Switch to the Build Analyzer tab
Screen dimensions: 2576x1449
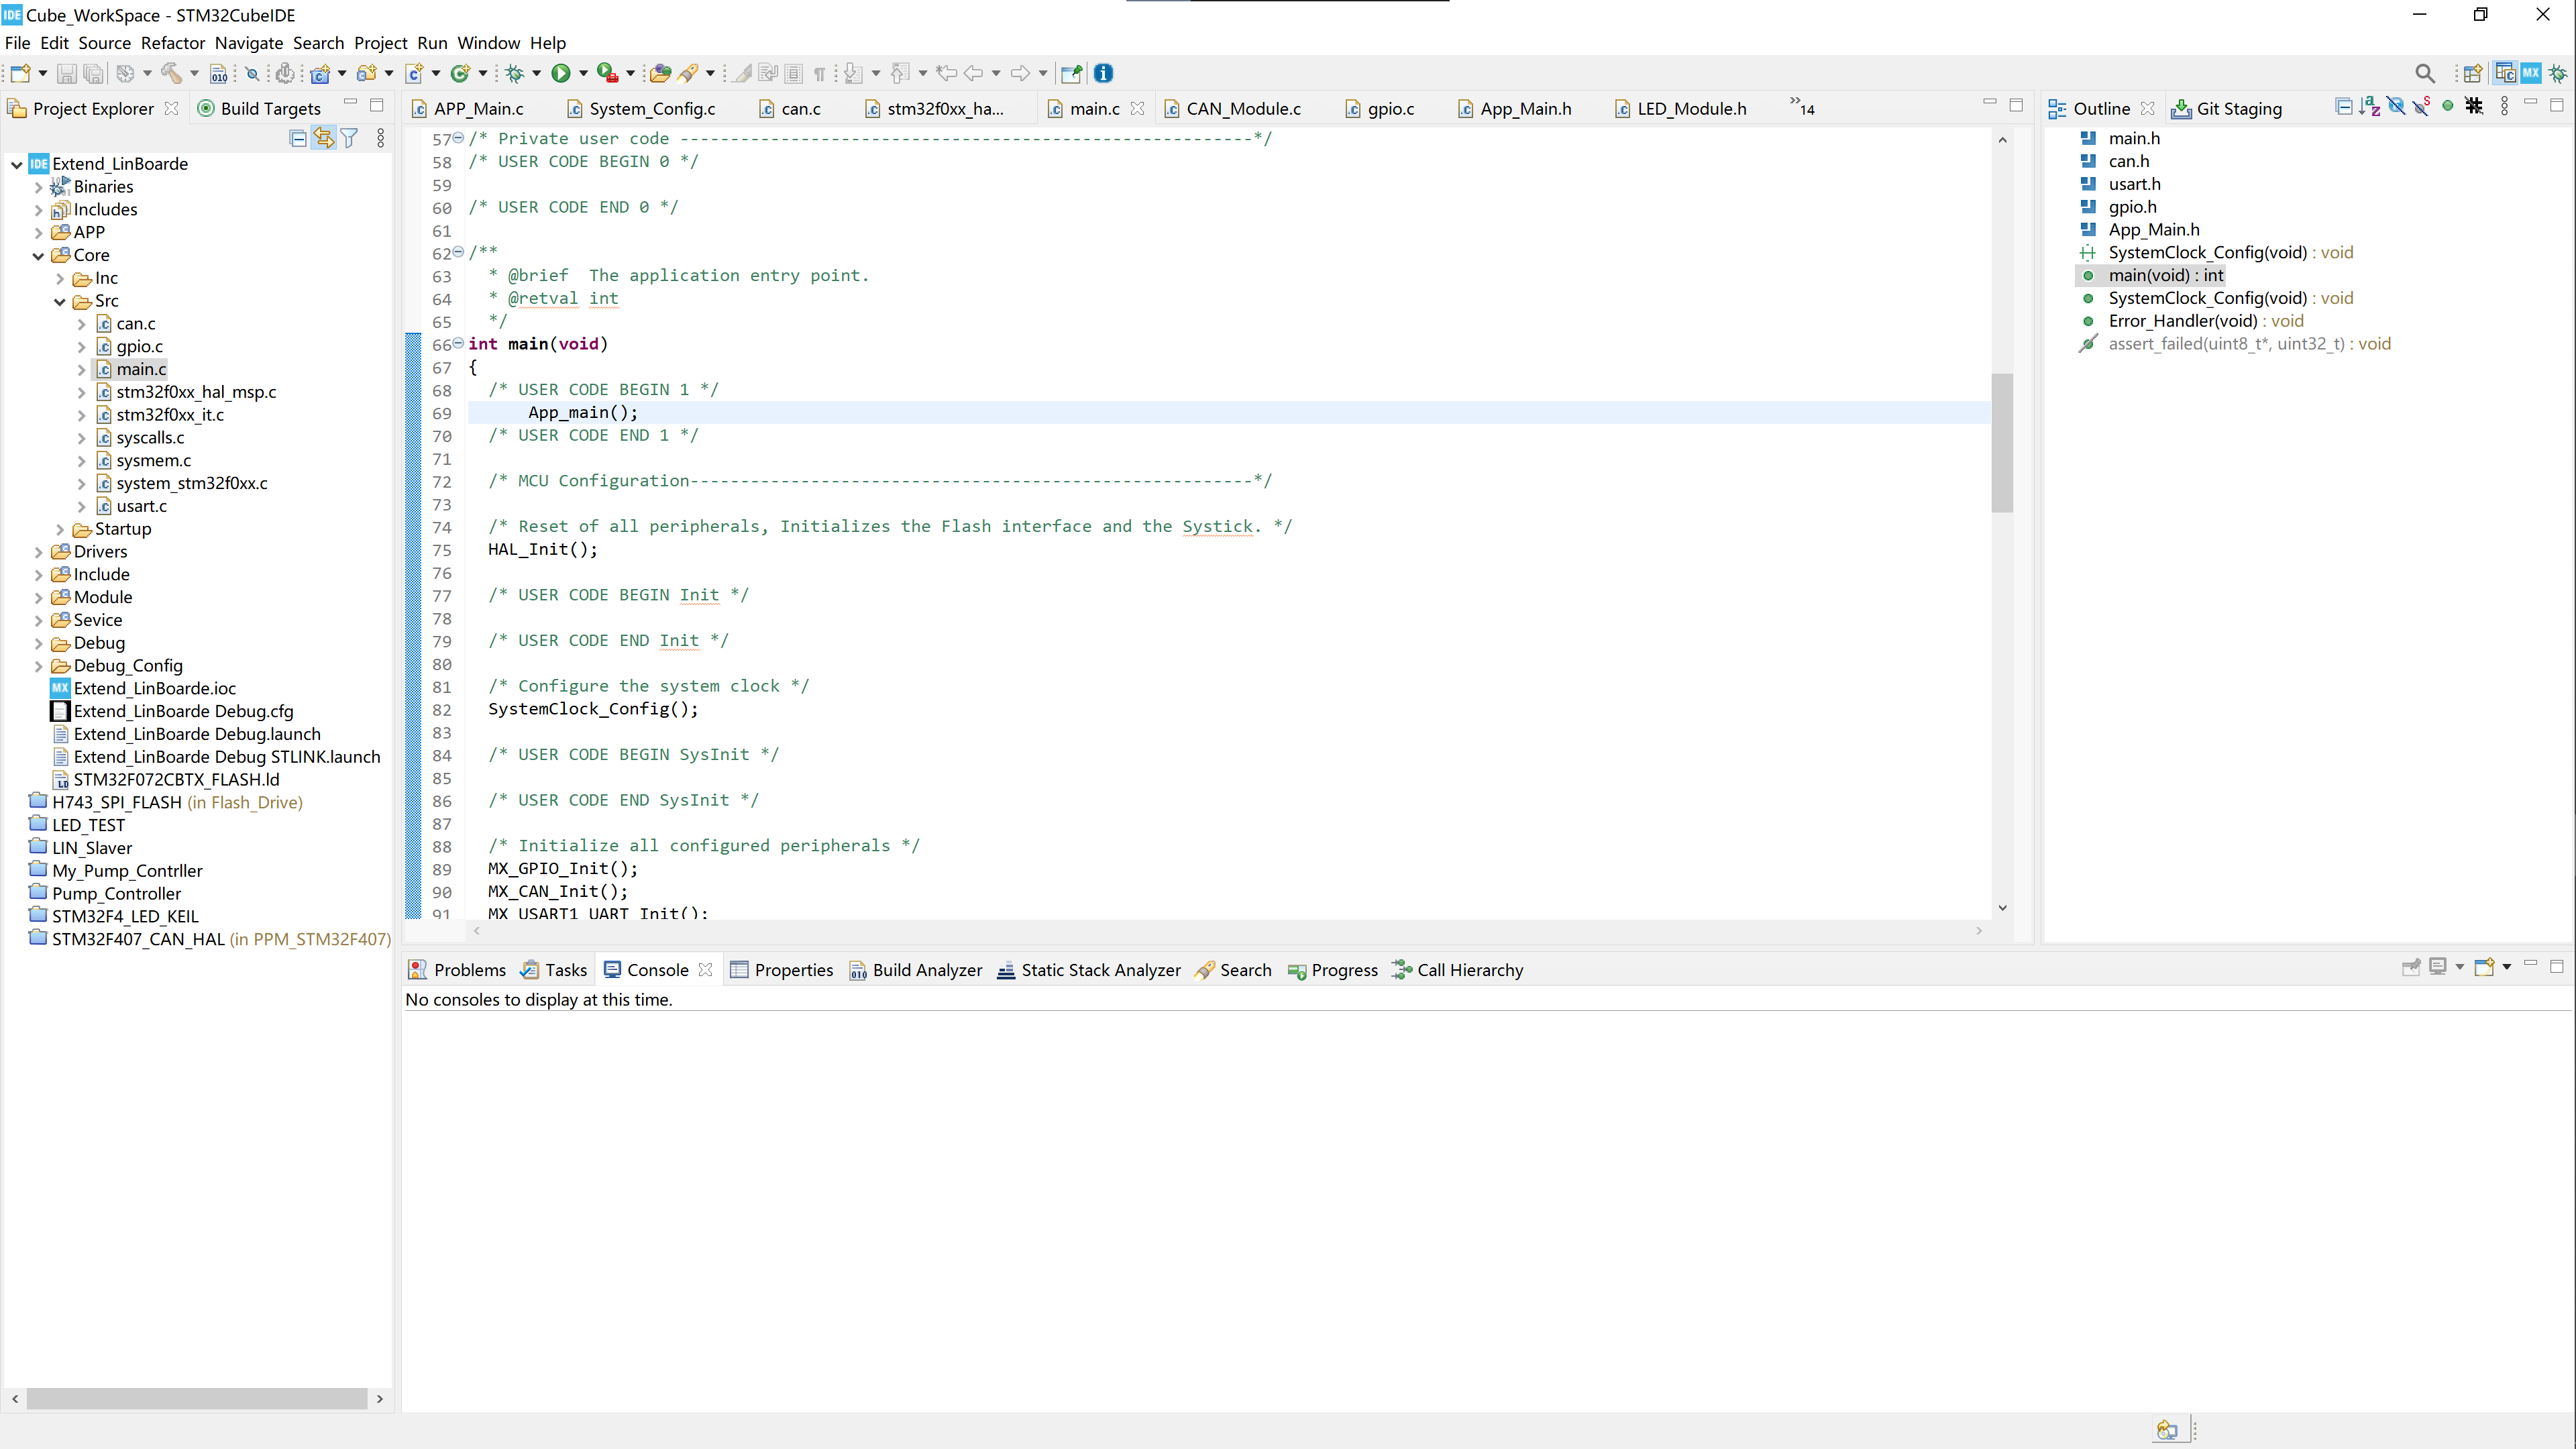[x=916, y=970]
